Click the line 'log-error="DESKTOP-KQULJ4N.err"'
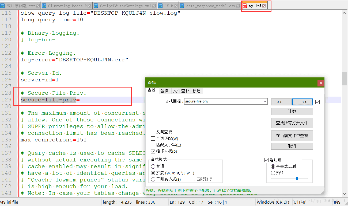348x206 pixels. pos(75,60)
